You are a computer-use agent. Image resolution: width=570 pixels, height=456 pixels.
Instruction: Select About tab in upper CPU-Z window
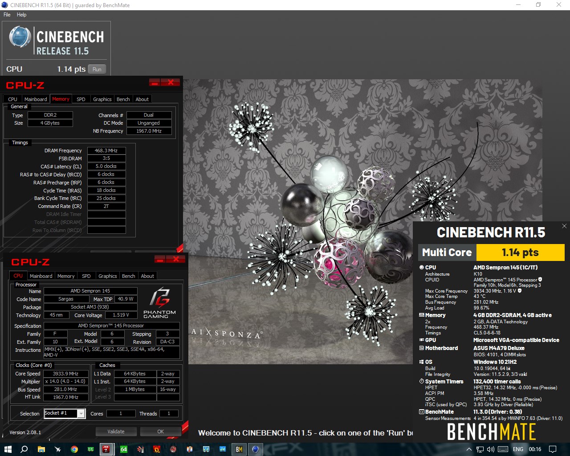point(142,99)
